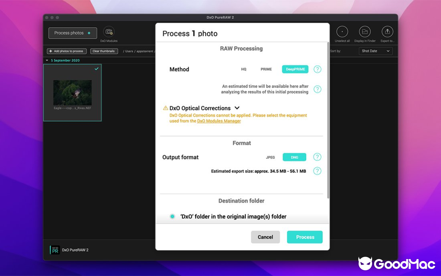The width and height of the screenshot is (441, 276).
Task: Select the HQ processing method
Action: (x=244, y=69)
